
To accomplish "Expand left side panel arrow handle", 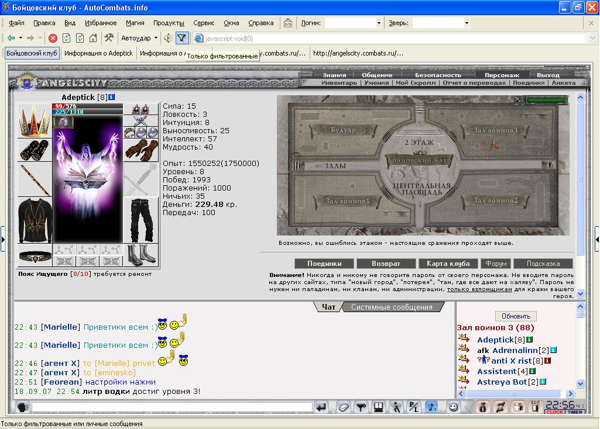I will point(3,240).
